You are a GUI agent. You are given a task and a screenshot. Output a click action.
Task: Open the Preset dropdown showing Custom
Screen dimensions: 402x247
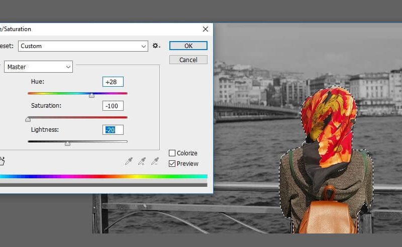tap(83, 46)
